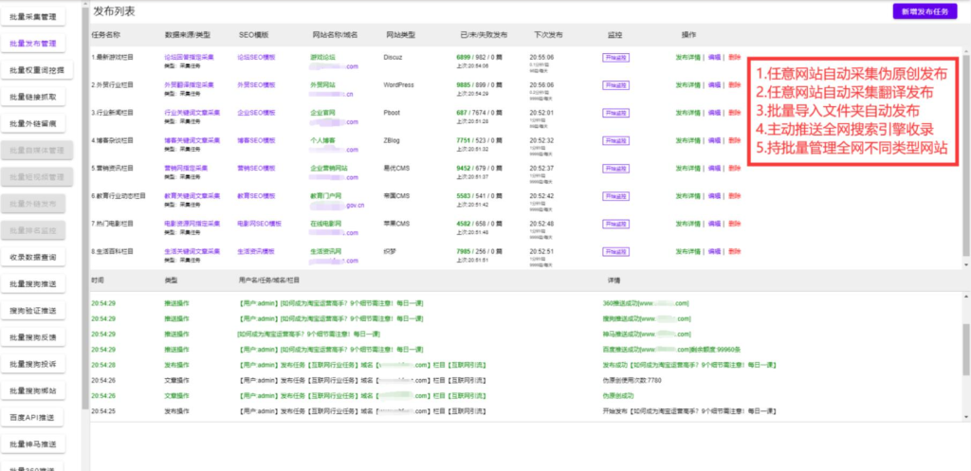Edit the 博客杂谈栏目 task
Image resolution: width=971 pixels, height=471 pixels.
[x=714, y=140]
